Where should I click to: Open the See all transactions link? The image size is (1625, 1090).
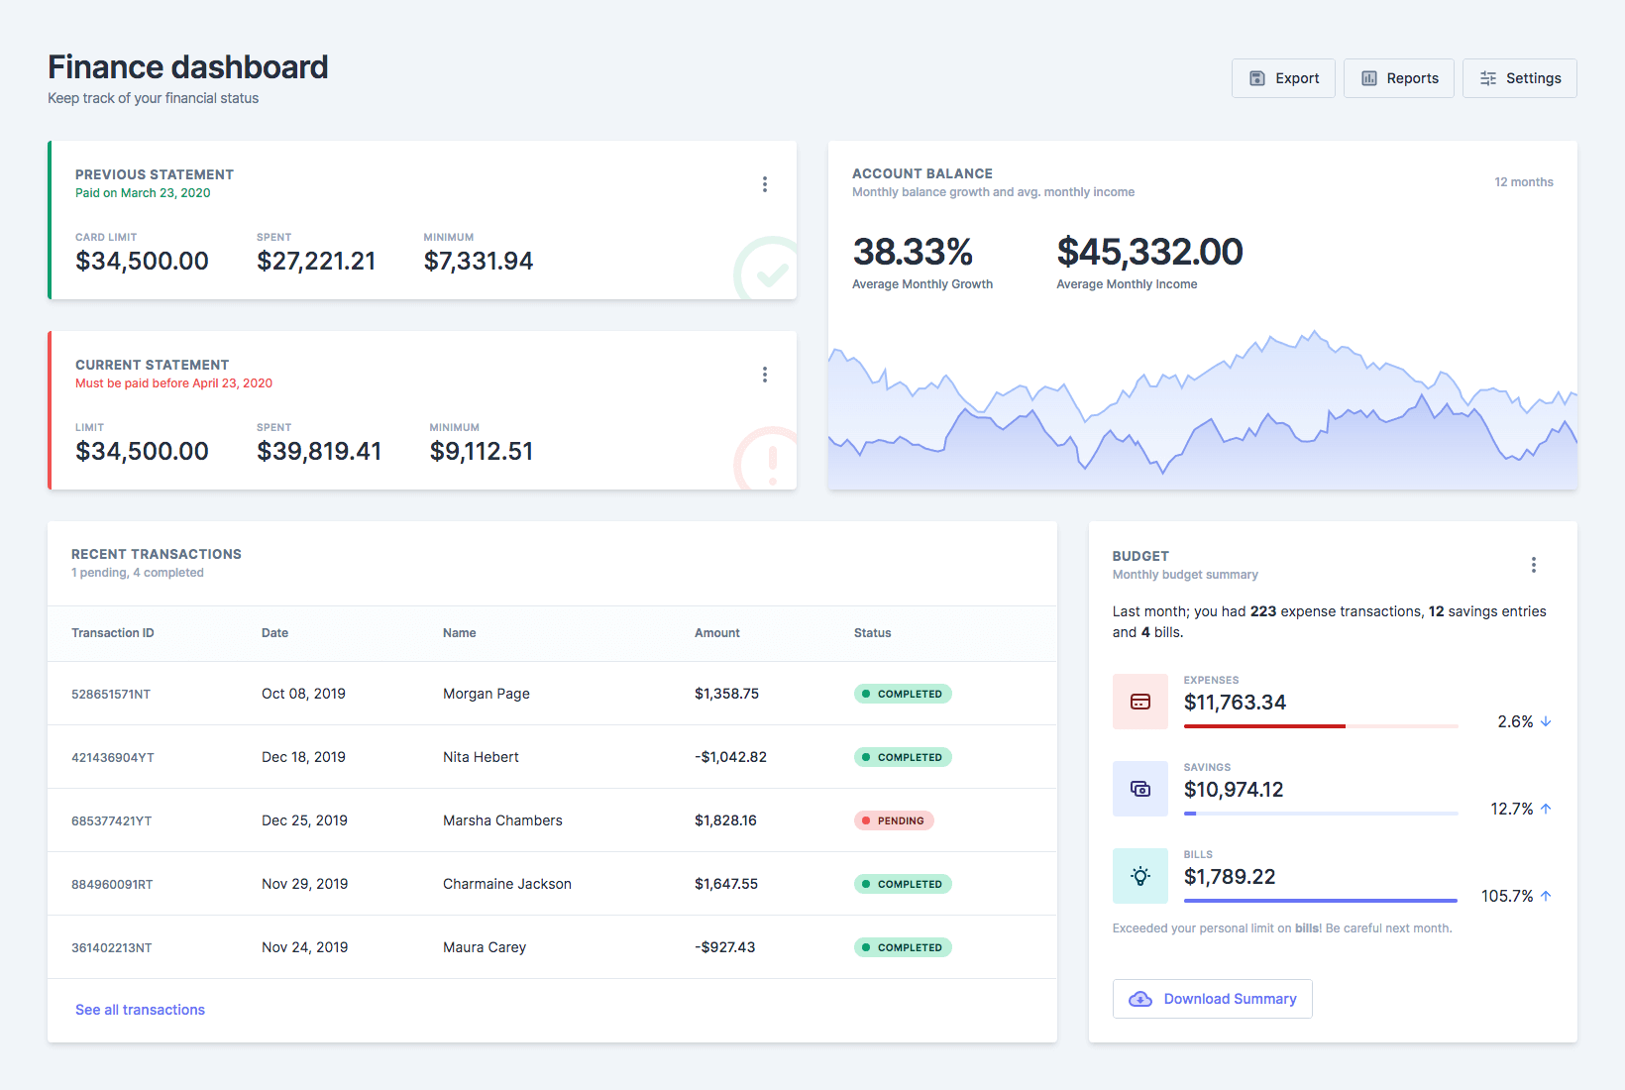coord(140,1010)
